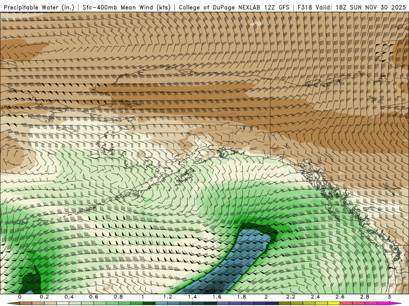
Task: Click the "2.4" label on the color scale
Action: pos(315,297)
